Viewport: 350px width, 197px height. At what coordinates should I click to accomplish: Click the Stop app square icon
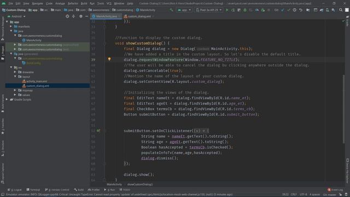[x=269, y=10]
